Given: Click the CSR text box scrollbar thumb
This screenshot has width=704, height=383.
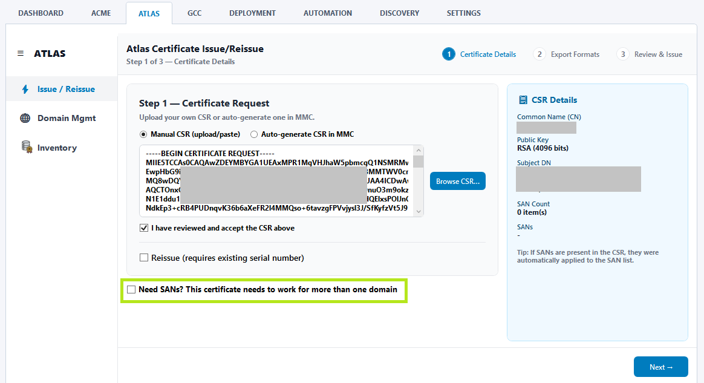Looking at the screenshot, I should click(419, 162).
